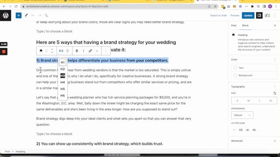Choose H2 heading level
This screenshot has height=157, width=280.
63,69
